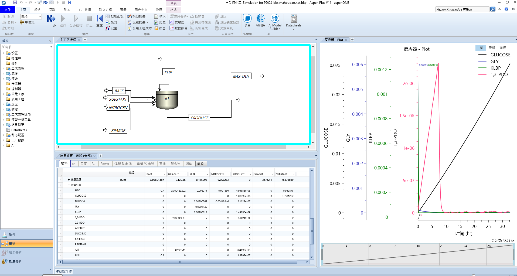Switch to the 格式 ribbon tab
This screenshot has height=276, width=517.
173,10
